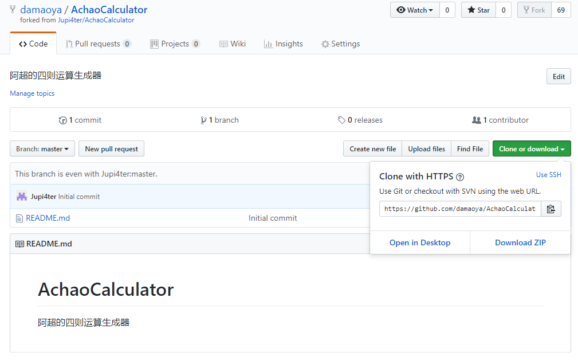Open the stargazers count 0

click(504, 10)
